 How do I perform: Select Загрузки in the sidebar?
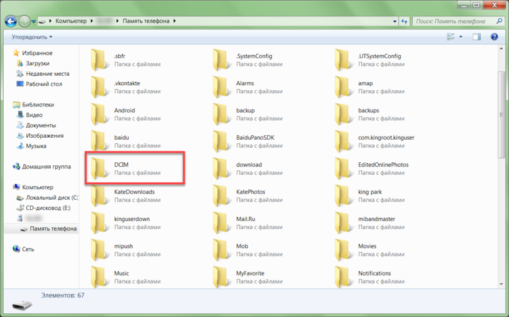point(38,63)
